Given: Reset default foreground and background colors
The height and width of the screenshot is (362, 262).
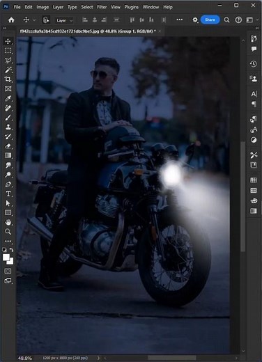Looking at the screenshot, I should [4, 250].
